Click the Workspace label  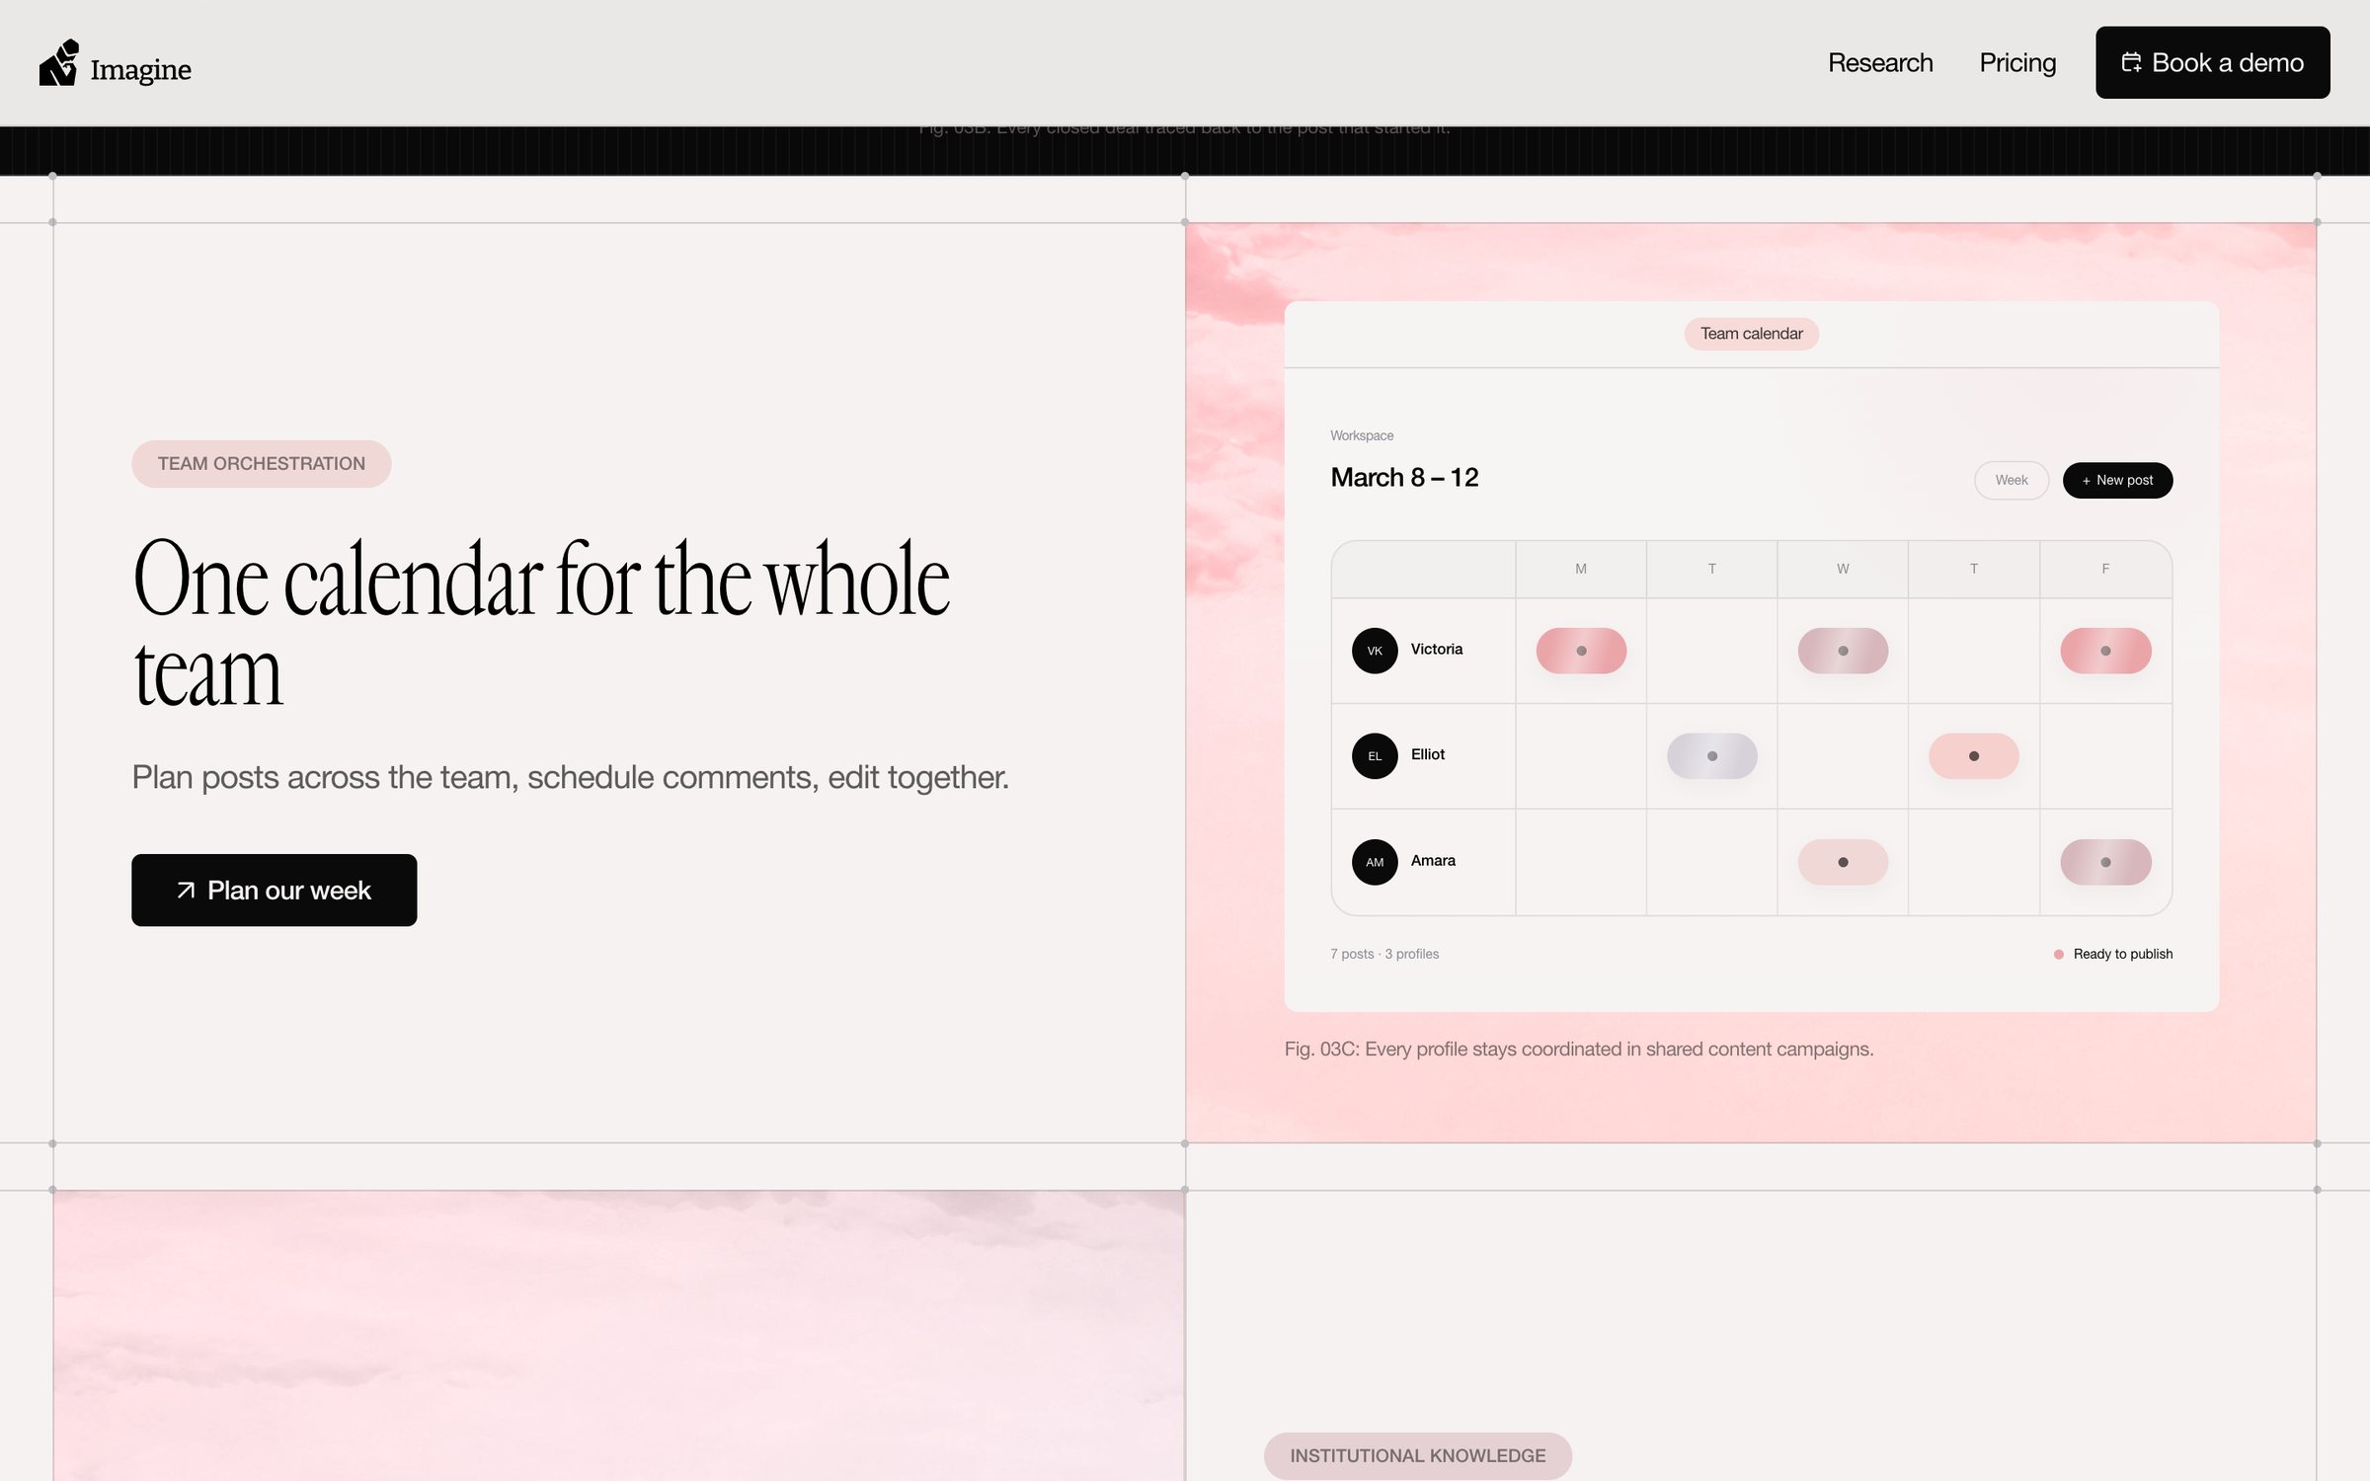(1361, 435)
